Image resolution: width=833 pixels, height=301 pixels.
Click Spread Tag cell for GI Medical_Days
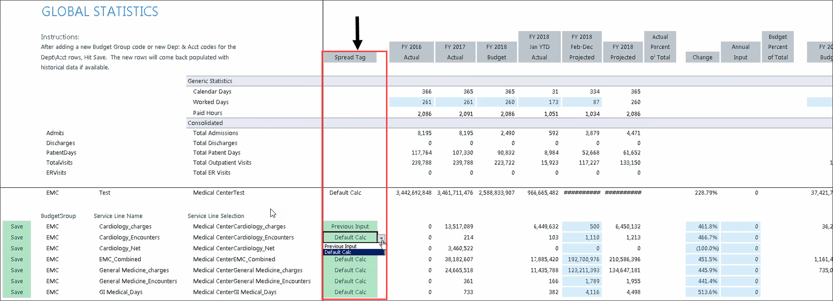pos(350,292)
